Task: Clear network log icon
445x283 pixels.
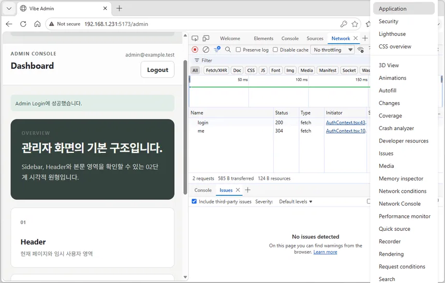Action: [x=206, y=50]
